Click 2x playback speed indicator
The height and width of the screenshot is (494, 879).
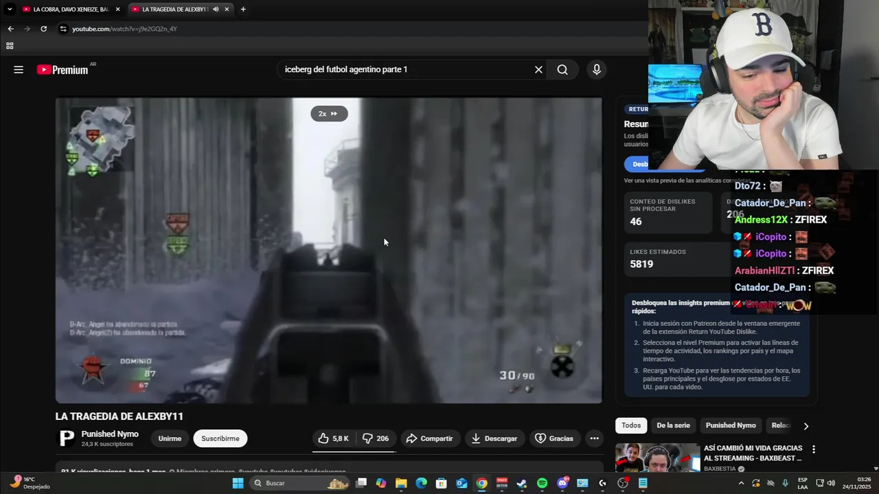tap(329, 114)
